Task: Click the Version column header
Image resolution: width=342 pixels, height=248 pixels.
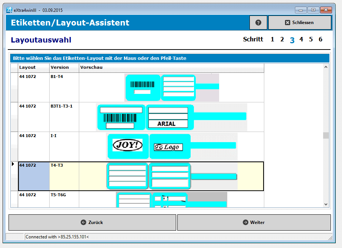Action: point(64,68)
